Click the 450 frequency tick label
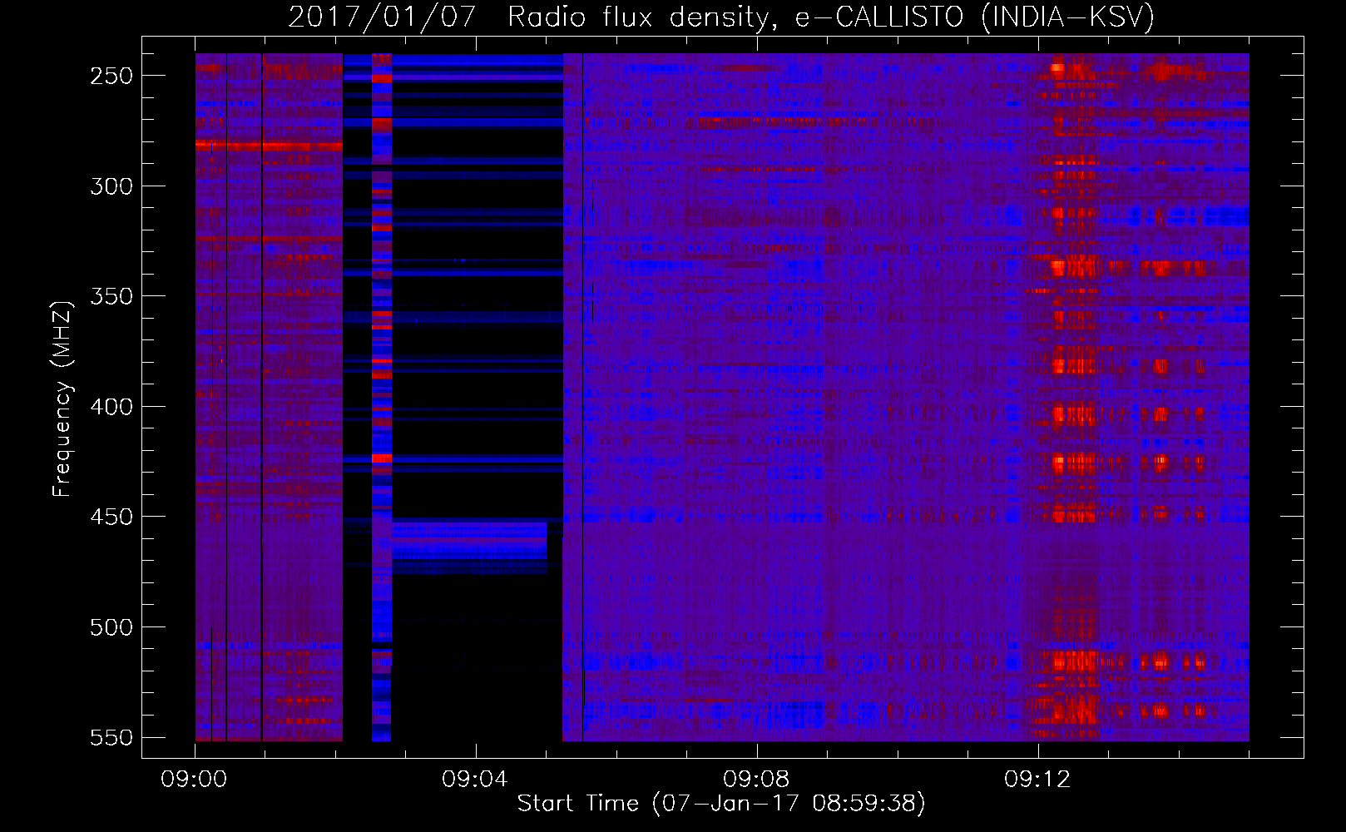Viewport: 1346px width, 832px height. pos(111,517)
